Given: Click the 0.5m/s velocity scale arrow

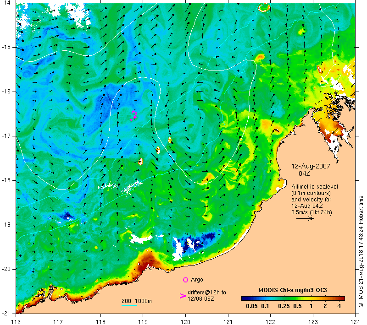Looking at the screenshot, I should pos(305,218).
